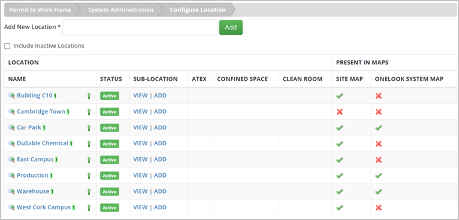
Task: Click Site Map red cross for Cambridge Town
Action: (x=340, y=112)
